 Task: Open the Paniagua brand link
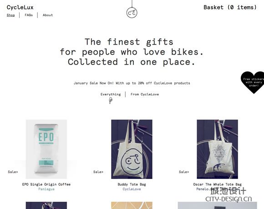[46, 189]
